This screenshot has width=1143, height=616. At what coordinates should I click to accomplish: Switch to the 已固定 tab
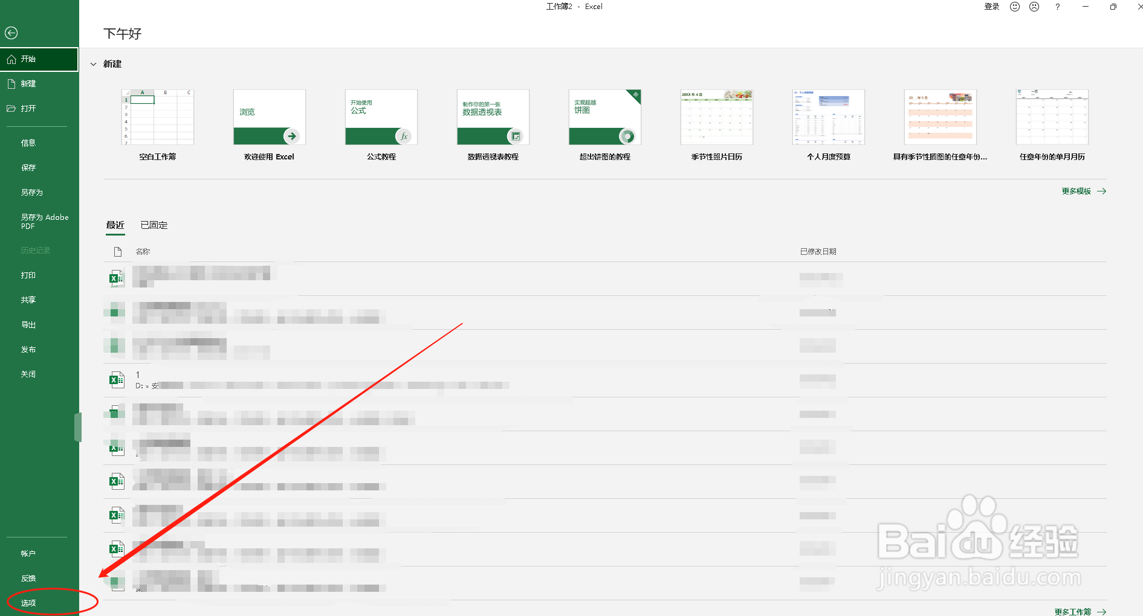coord(154,225)
